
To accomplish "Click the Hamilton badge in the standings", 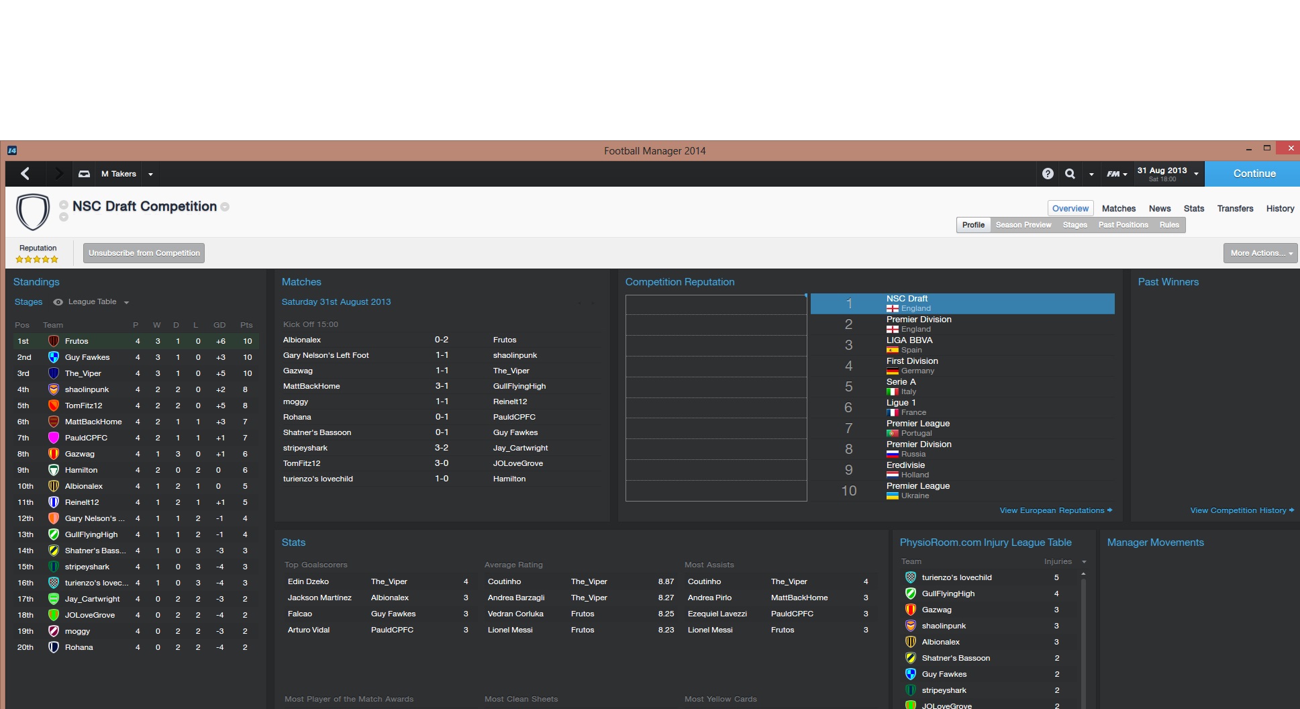I will pyautogui.click(x=54, y=470).
